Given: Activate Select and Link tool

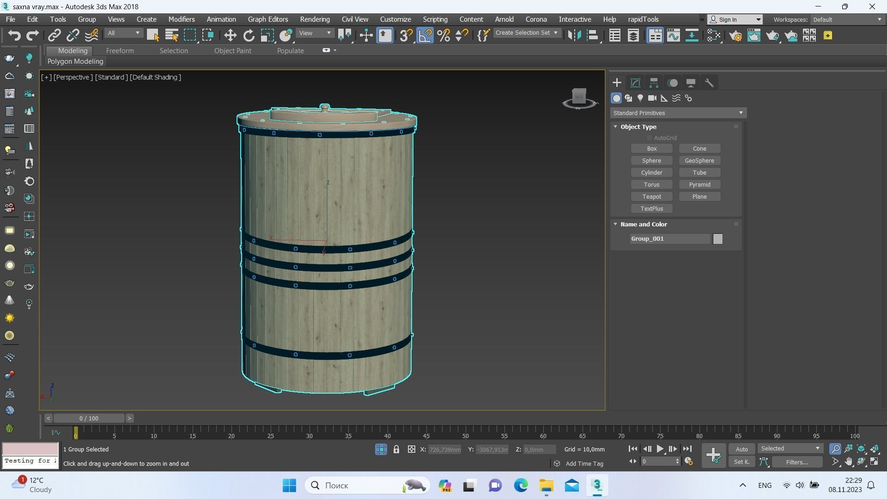Looking at the screenshot, I should [x=55, y=35].
